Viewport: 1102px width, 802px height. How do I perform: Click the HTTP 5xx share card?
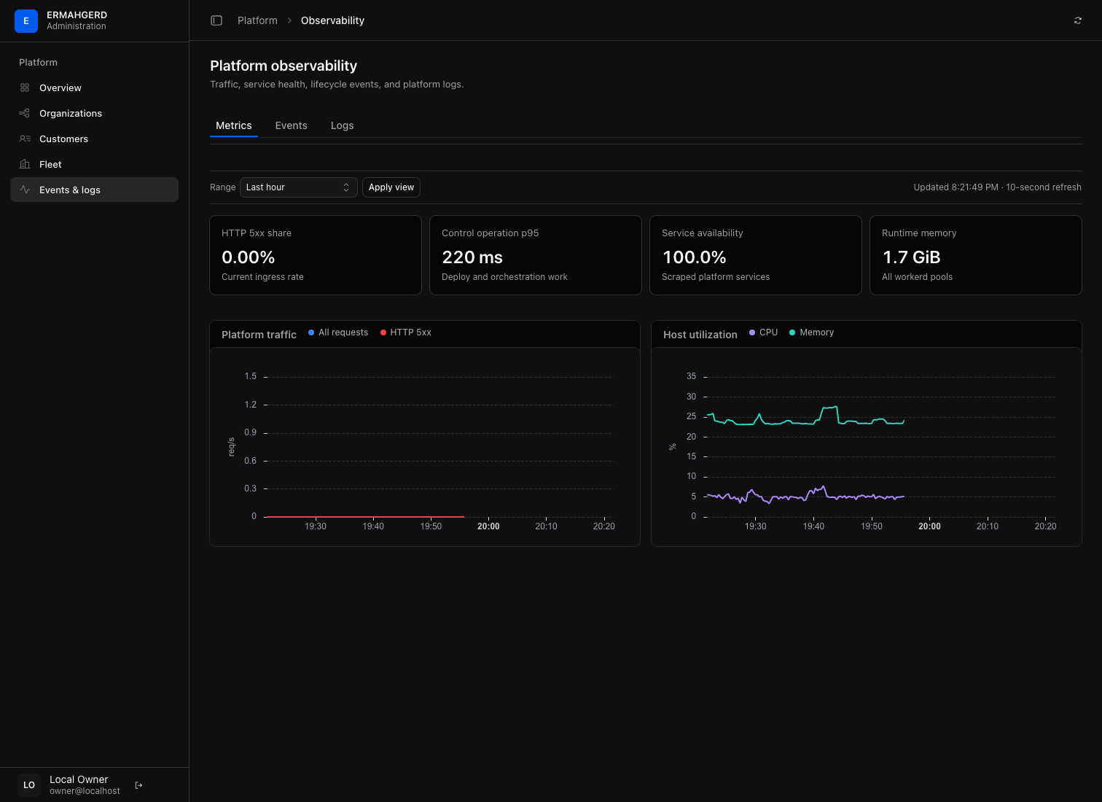coord(316,255)
